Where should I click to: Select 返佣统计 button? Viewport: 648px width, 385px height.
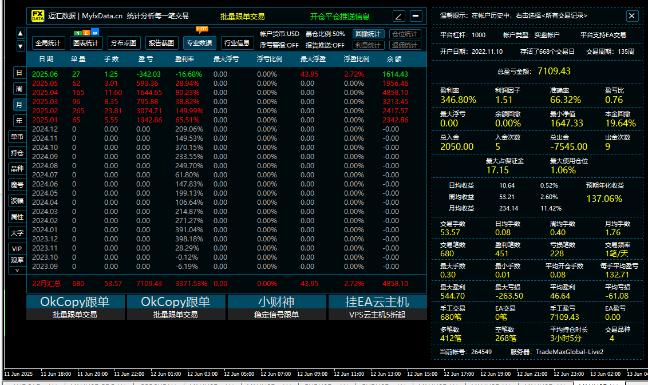405,45
